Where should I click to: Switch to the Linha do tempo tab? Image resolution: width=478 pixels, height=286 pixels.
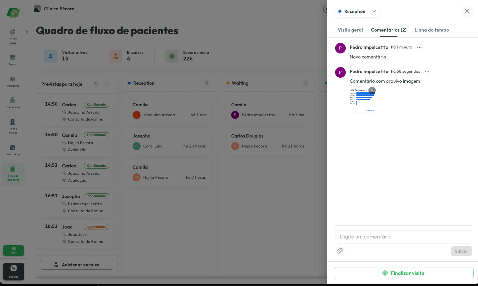point(432,30)
